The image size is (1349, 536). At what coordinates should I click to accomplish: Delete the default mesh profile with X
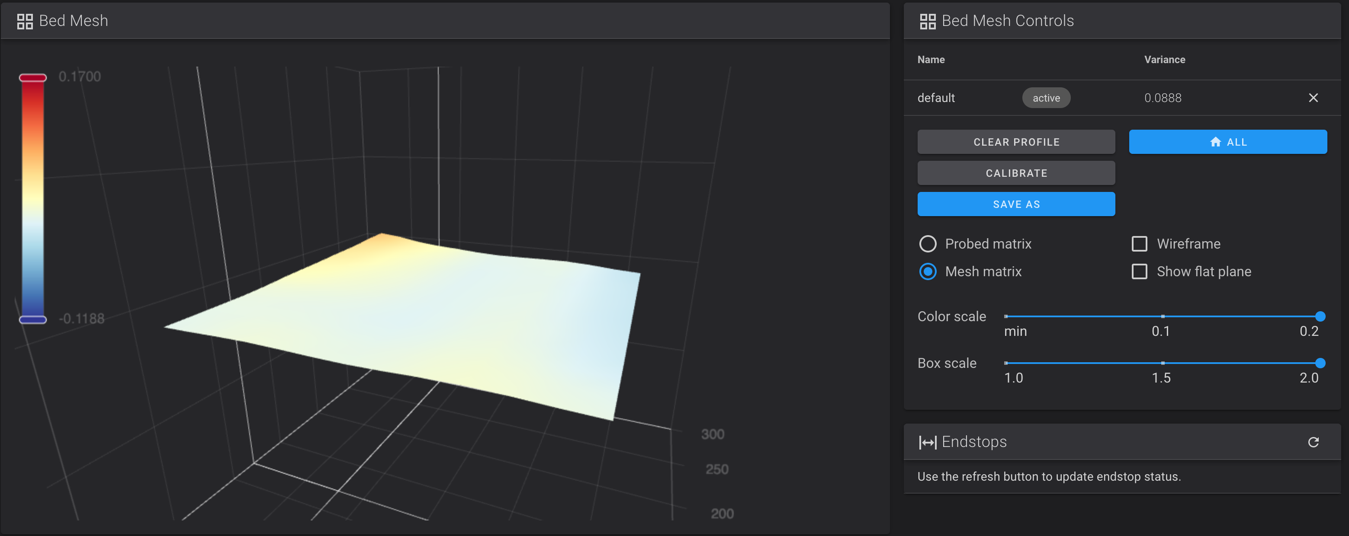1313,98
